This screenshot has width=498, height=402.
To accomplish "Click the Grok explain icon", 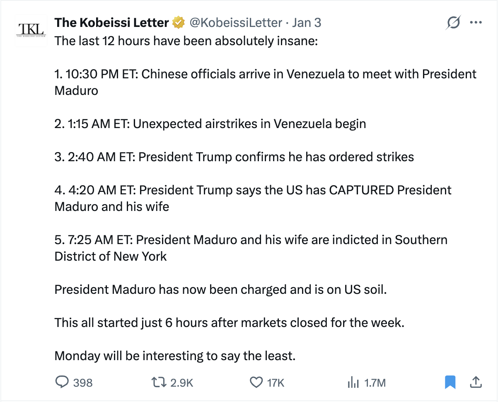I will click(453, 23).
